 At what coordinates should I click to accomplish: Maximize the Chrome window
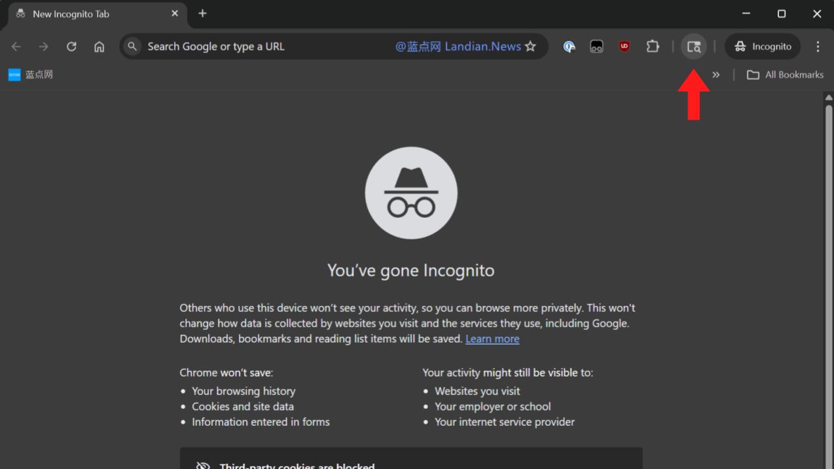(782, 14)
